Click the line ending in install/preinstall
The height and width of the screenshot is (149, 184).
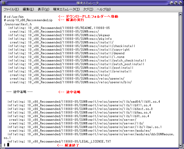pyautogui.click(x=70, y=71)
